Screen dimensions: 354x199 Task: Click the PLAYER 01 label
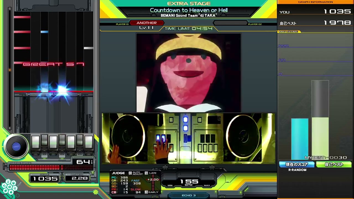[x=122, y=24]
